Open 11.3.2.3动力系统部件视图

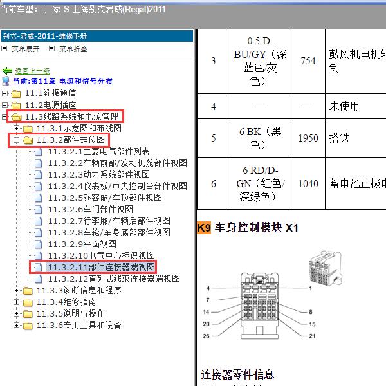click(98, 174)
